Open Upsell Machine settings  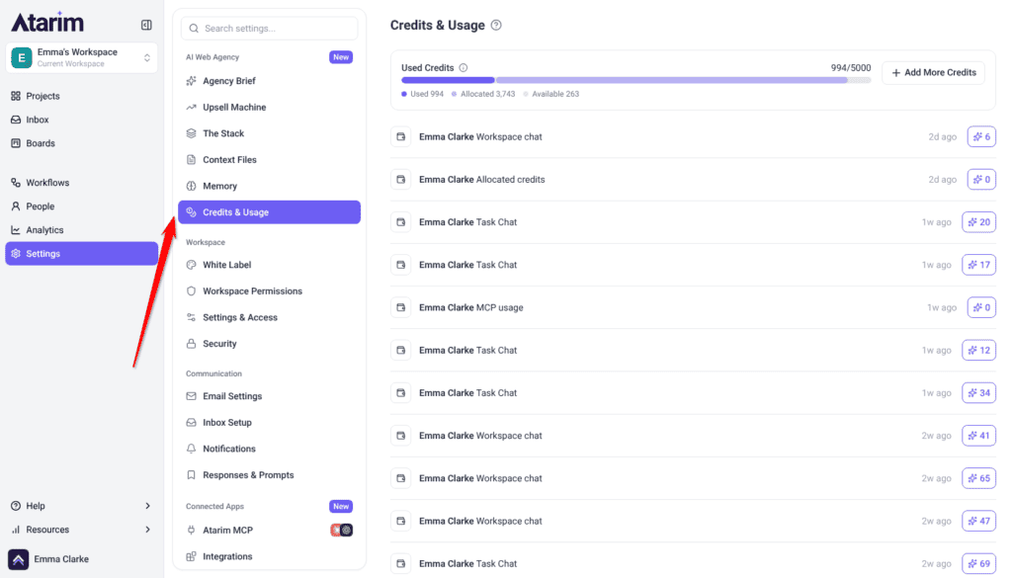click(234, 107)
